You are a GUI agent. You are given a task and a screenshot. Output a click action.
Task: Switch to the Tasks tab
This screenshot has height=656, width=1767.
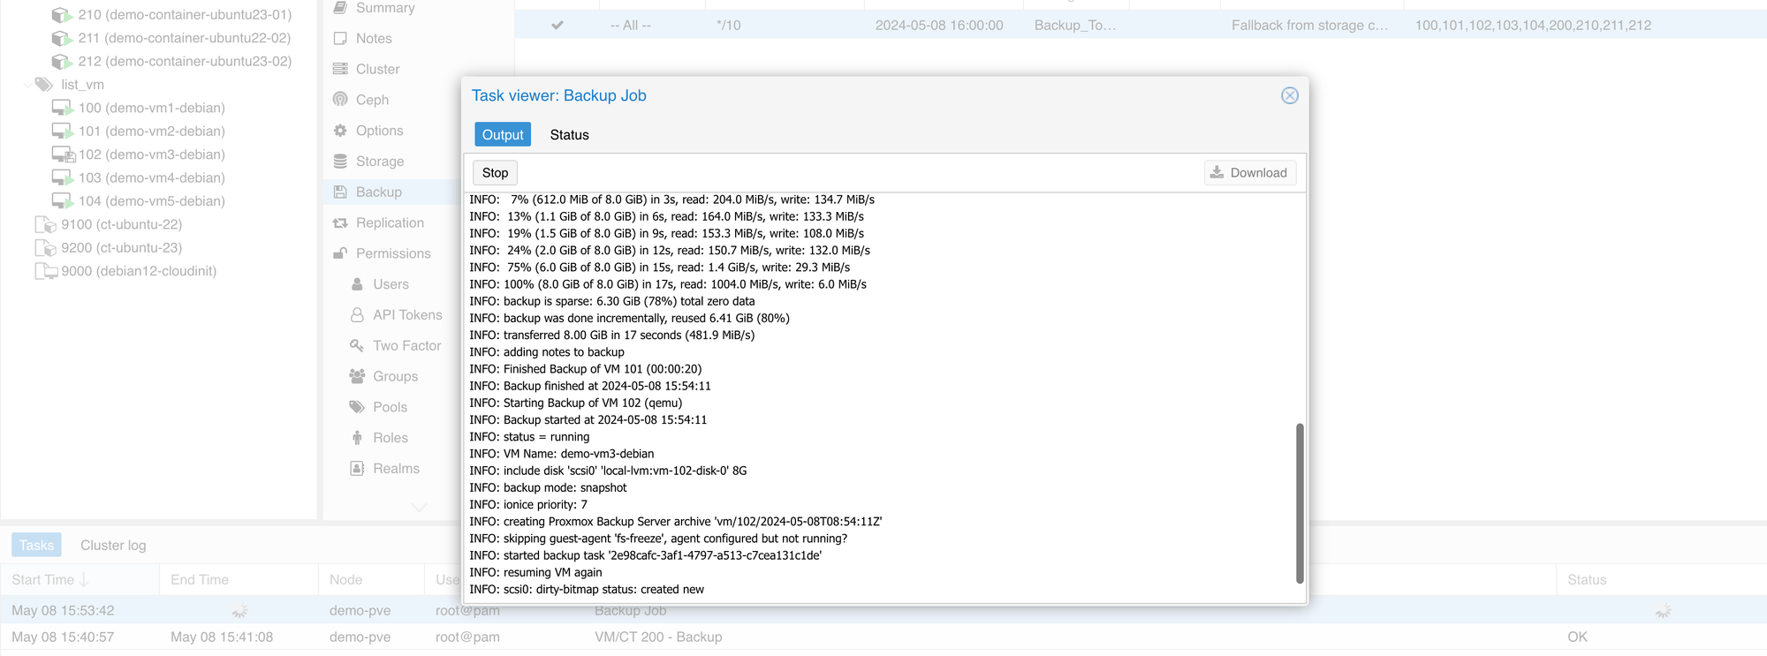[x=36, y=546]
